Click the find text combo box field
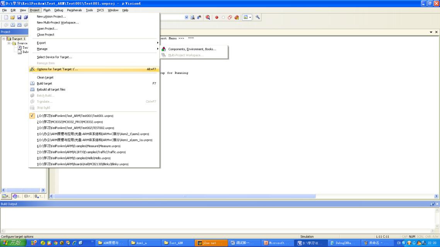 coord(172,17)
